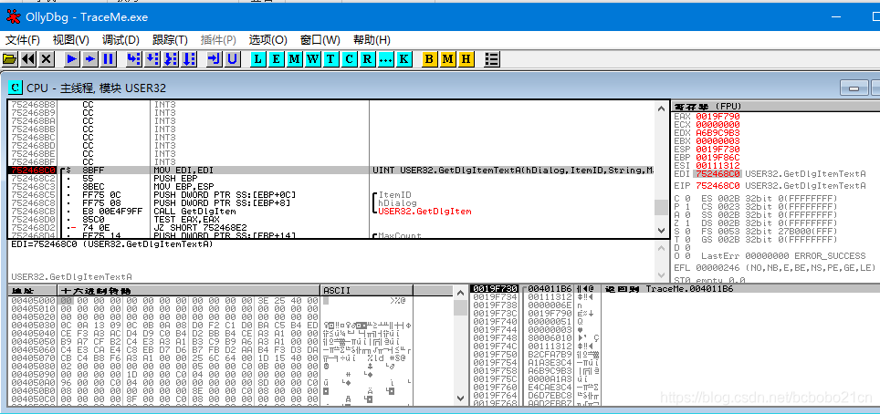The image size is (880, 414).
Task: Step over with the toolbar icon
Action: 152,59
